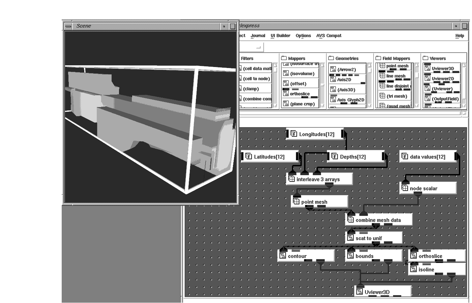Click the (isovolume) entry in Mappers
The width and height of the screenshot is (472, 303).
pyautogui.click(x=302, y=74)
